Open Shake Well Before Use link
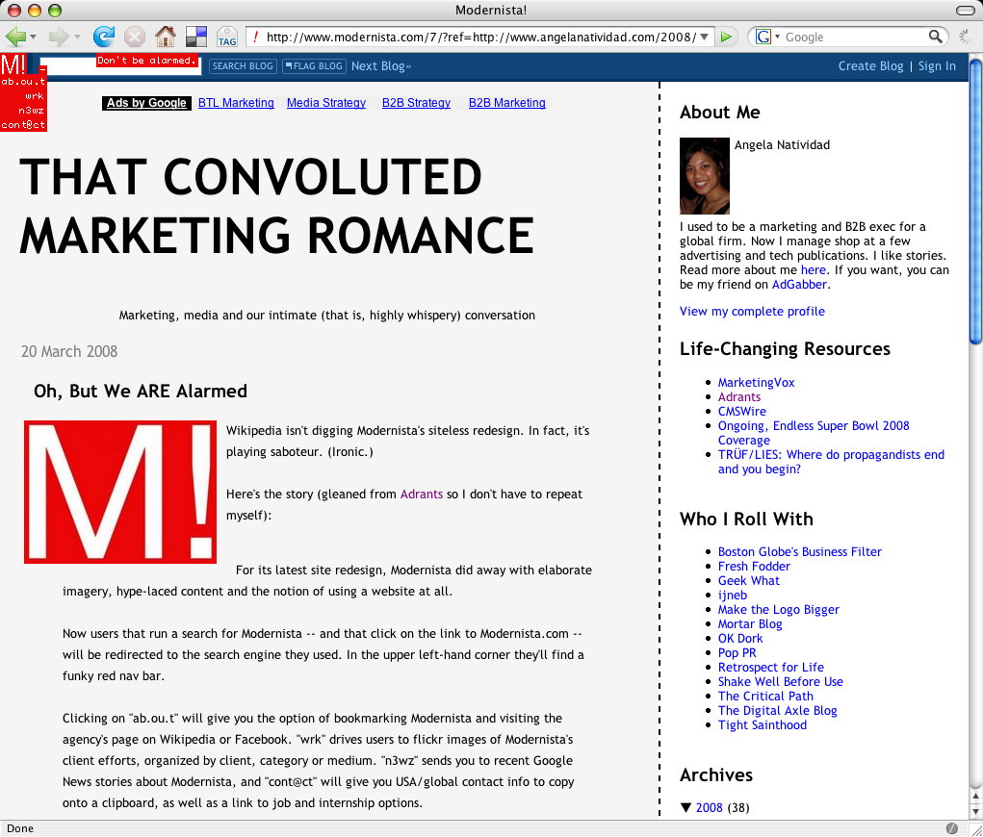The width and height of the screenshot is (983, 837). click(780, 681)
